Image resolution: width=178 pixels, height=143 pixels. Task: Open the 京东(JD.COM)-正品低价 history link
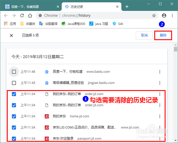(85, 128)
